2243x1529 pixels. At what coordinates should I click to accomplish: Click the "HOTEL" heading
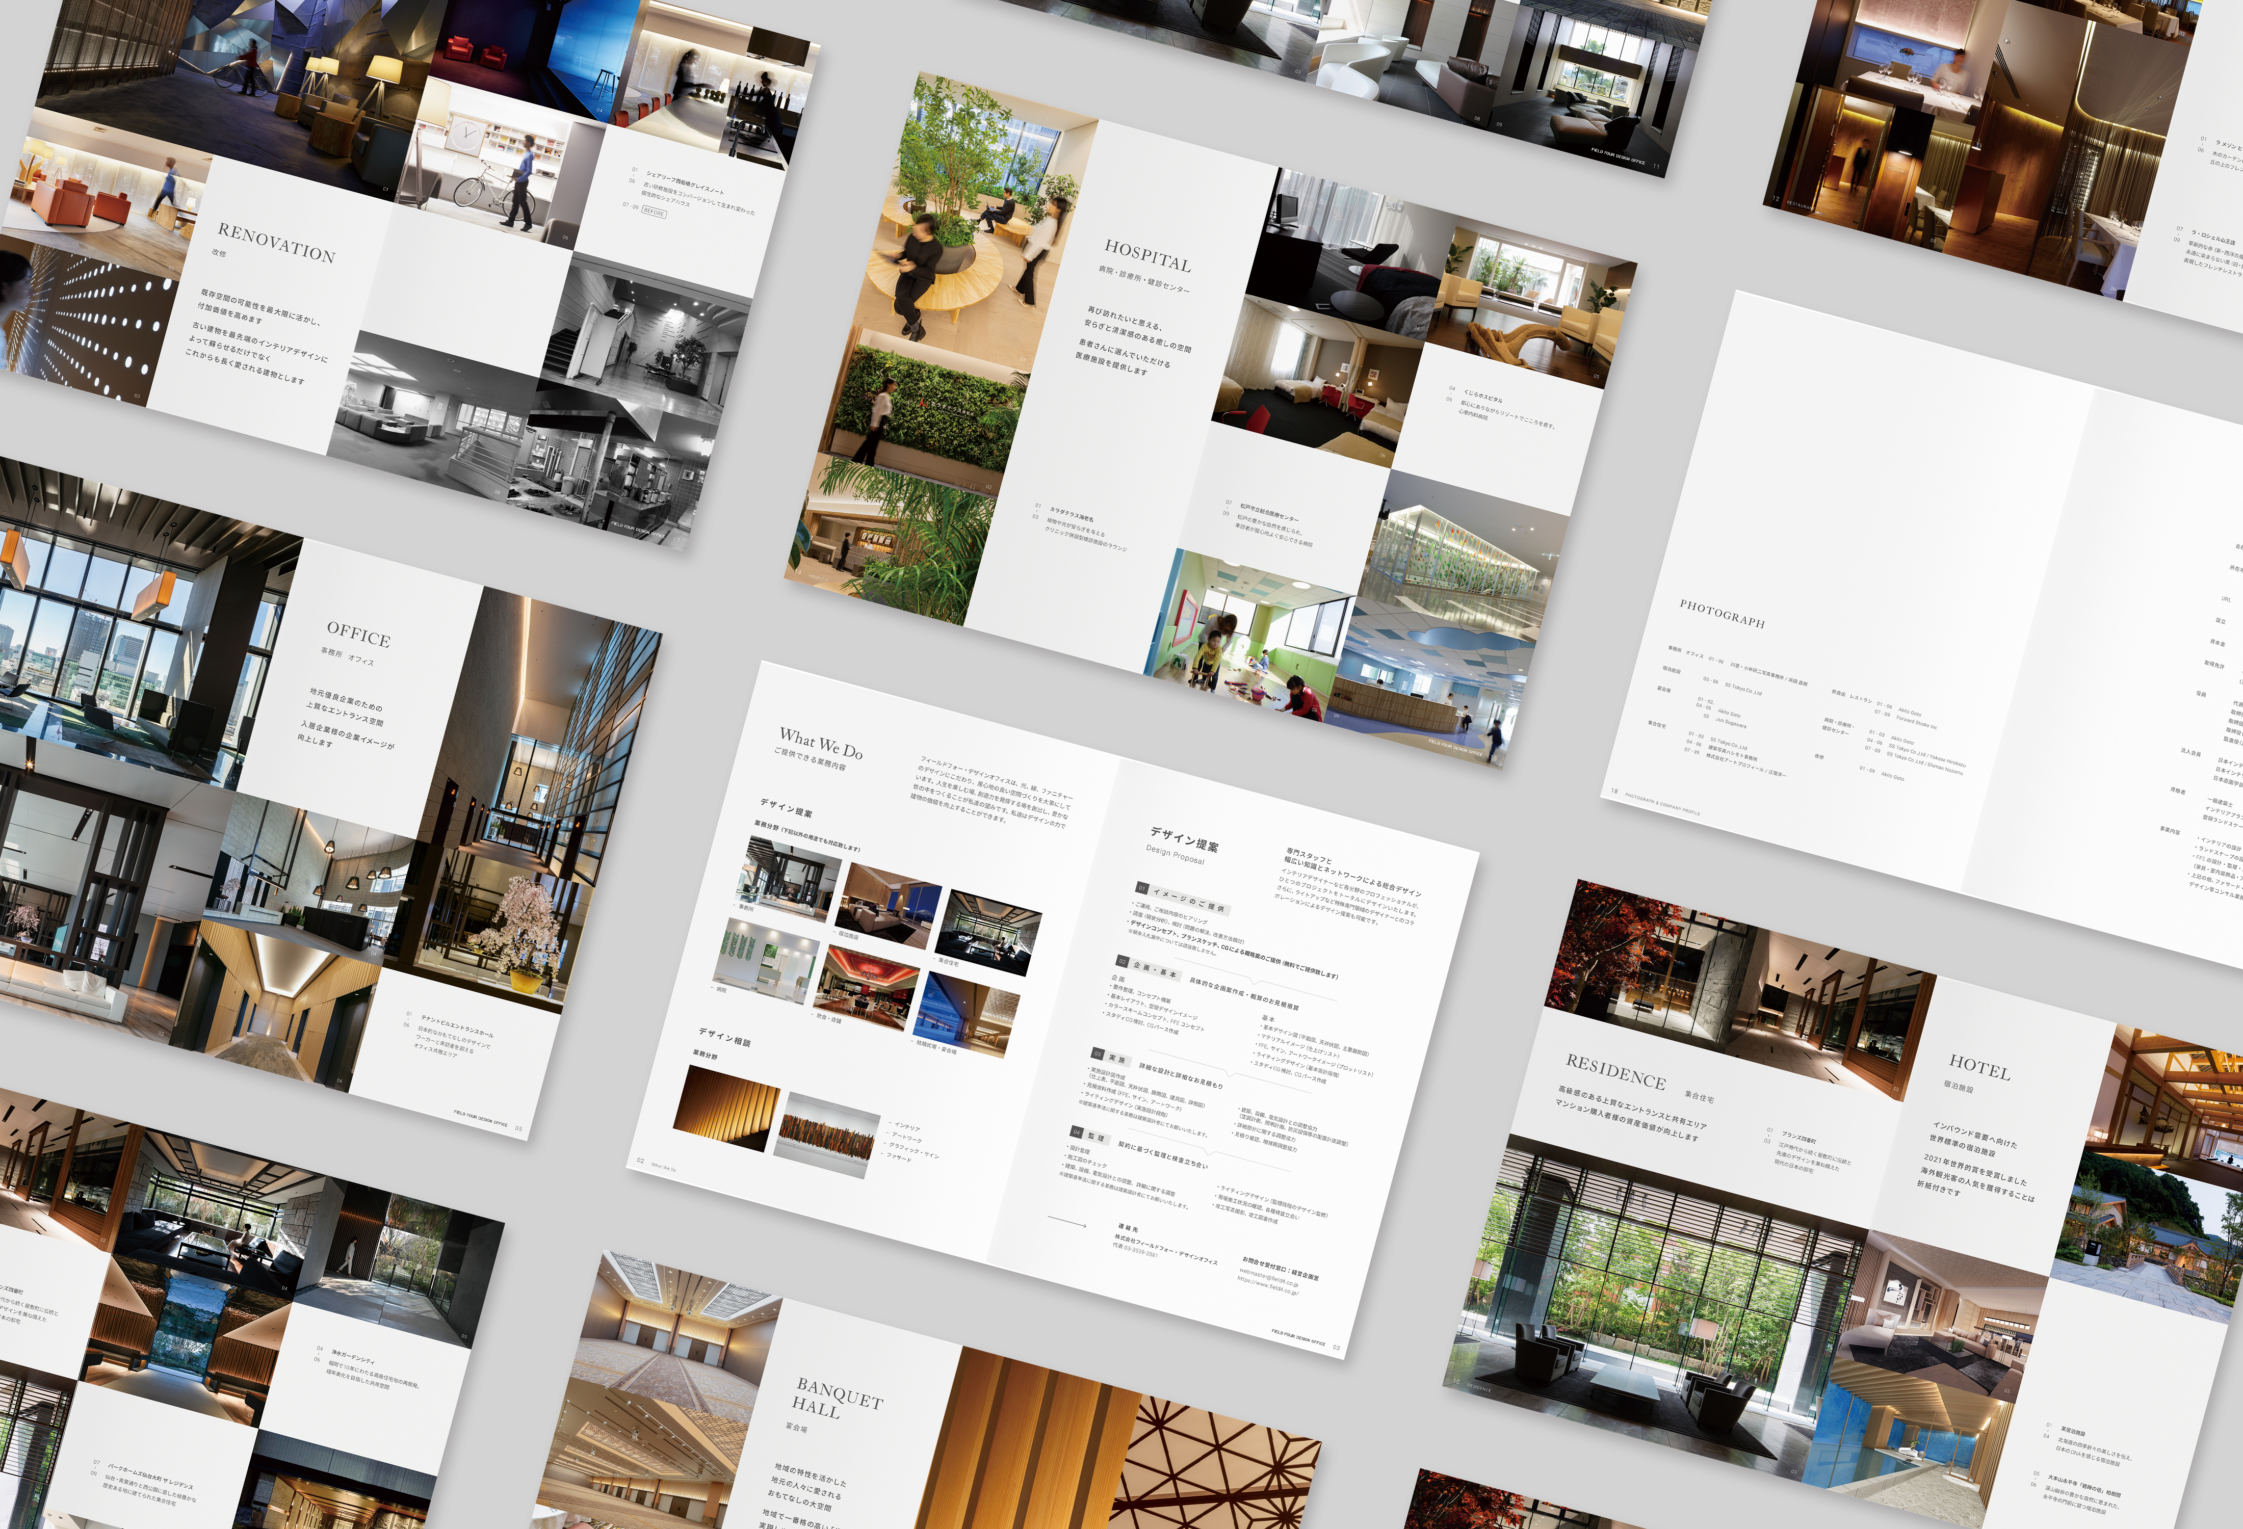1979,1066
